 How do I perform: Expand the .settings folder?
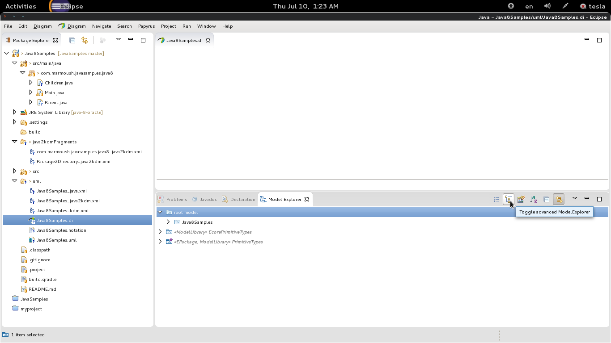click(14, 122)
